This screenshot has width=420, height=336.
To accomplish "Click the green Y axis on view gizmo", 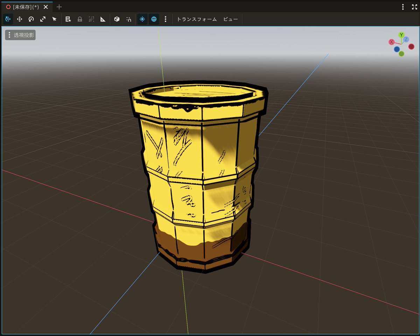I will coord(401,35).
